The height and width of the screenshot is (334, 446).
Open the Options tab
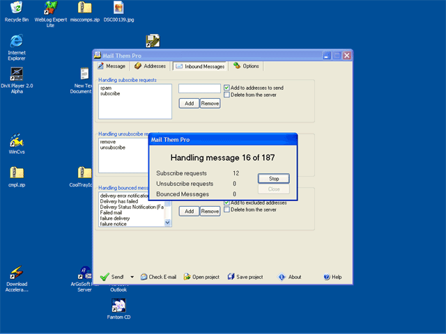point(246,66)
